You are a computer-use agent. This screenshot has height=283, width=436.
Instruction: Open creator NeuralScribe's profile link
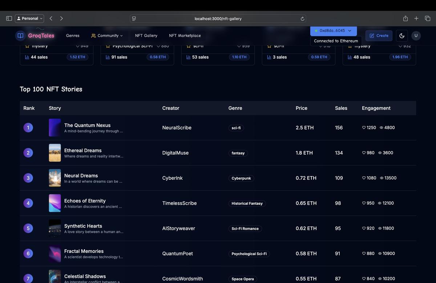[x=177, y=127]
